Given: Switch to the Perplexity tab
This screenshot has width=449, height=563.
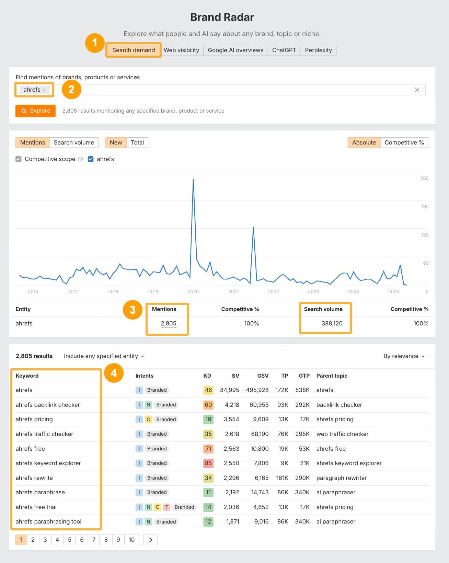Looking at the screenshot, I should (319, 50).
